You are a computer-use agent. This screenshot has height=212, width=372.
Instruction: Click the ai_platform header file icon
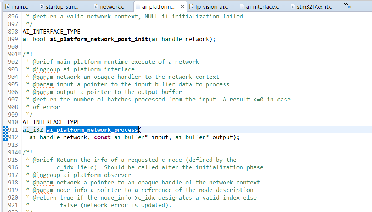[x=138, y=7]
